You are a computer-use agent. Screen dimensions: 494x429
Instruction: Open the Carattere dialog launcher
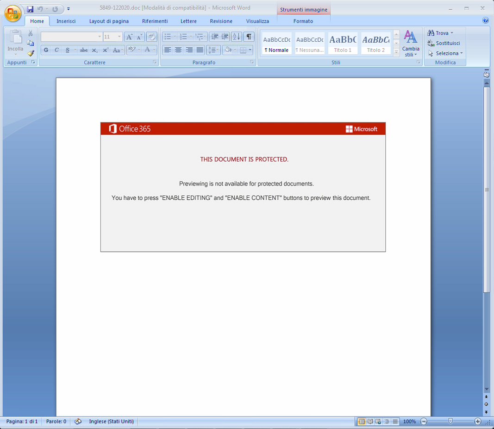(x=155, y=62)
